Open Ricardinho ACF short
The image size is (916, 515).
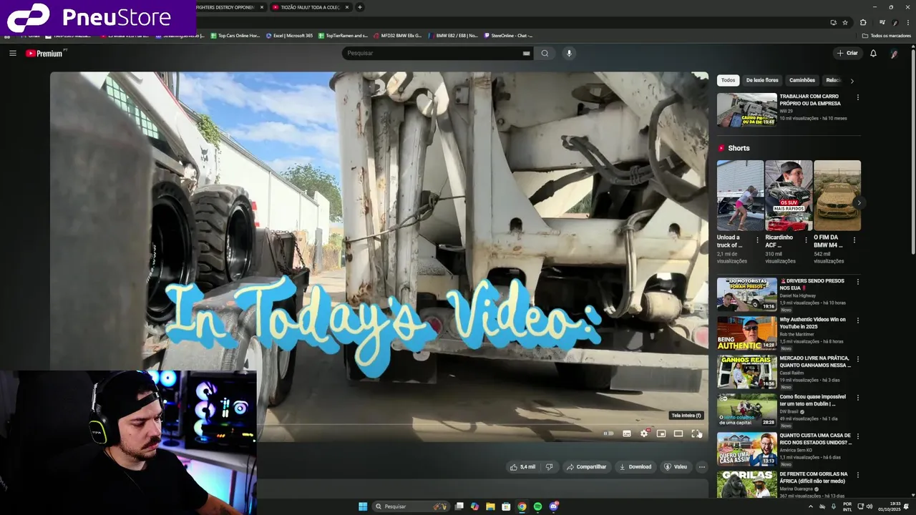click(789, 195)
